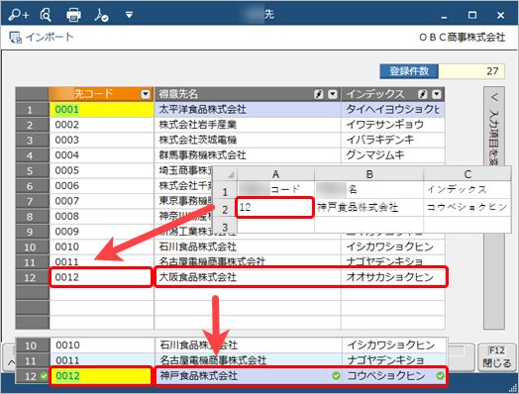519x394 pixels.
Task: Select spreadsheet column B header
Action: coord(369,174)
